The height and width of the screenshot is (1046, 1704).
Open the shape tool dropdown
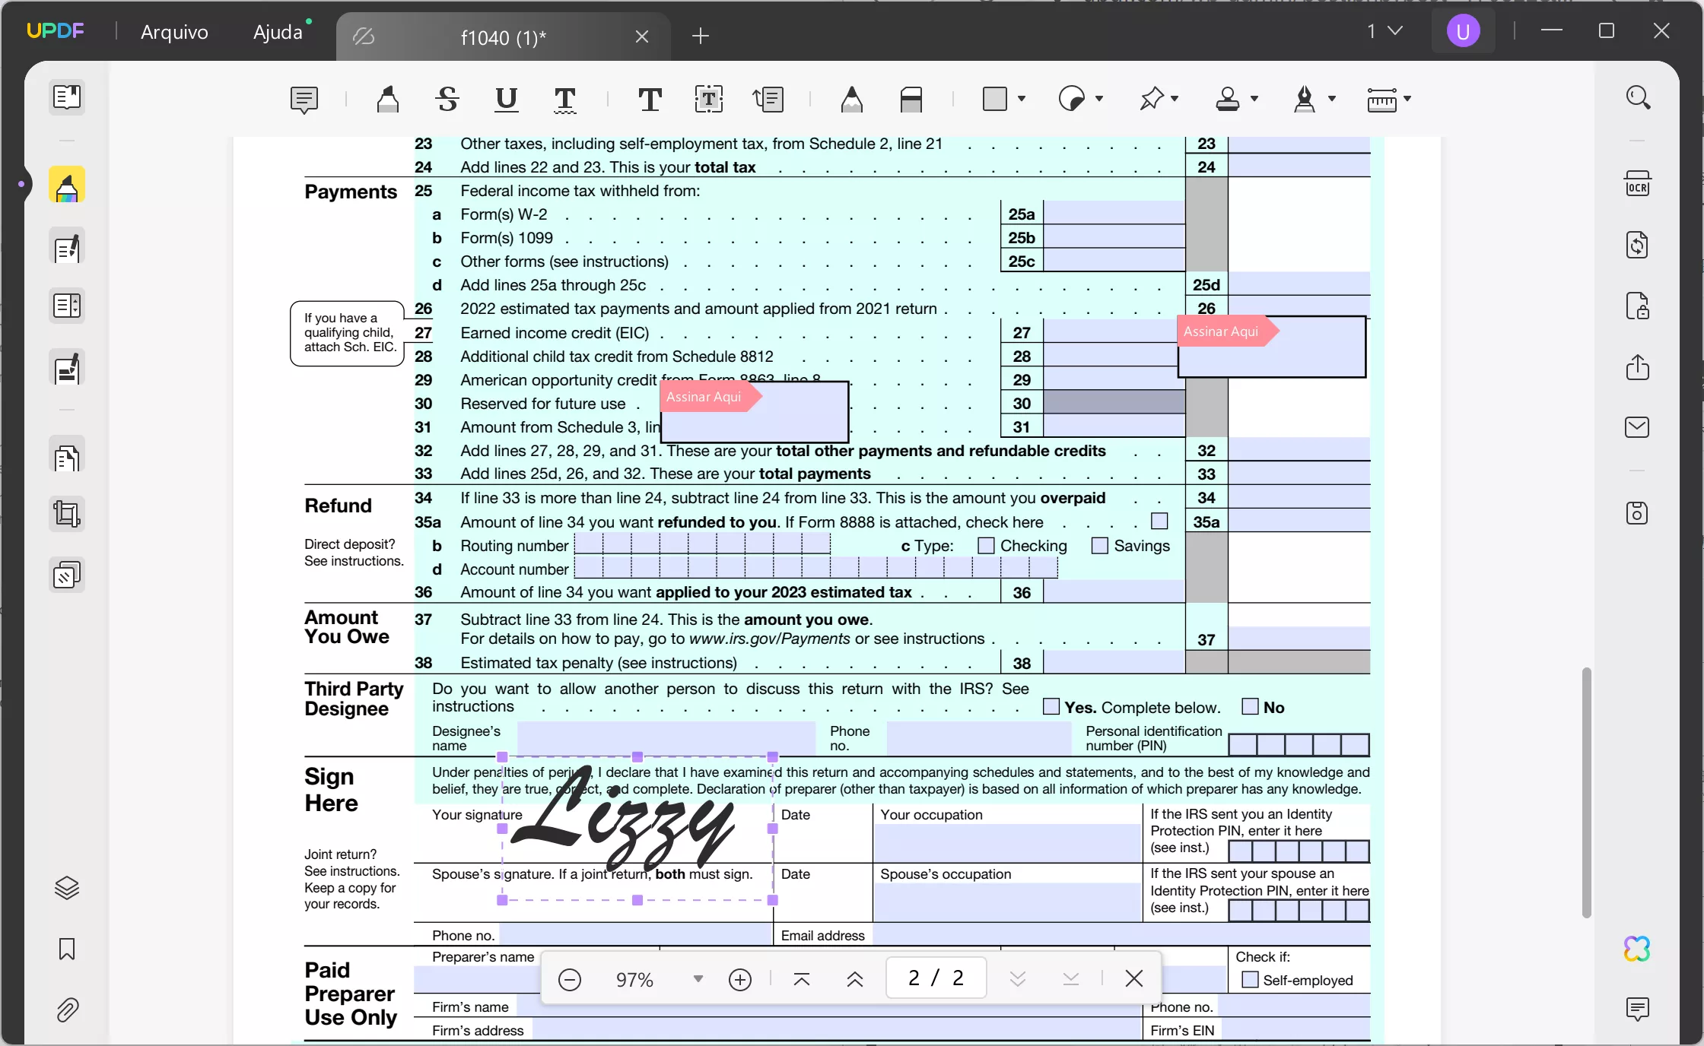pyautogui.click(x=1021, y=100)
